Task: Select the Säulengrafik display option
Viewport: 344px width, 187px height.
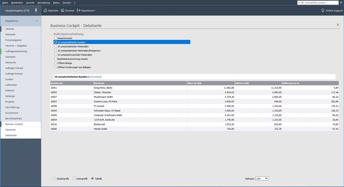Action: (x=54, y=178)
